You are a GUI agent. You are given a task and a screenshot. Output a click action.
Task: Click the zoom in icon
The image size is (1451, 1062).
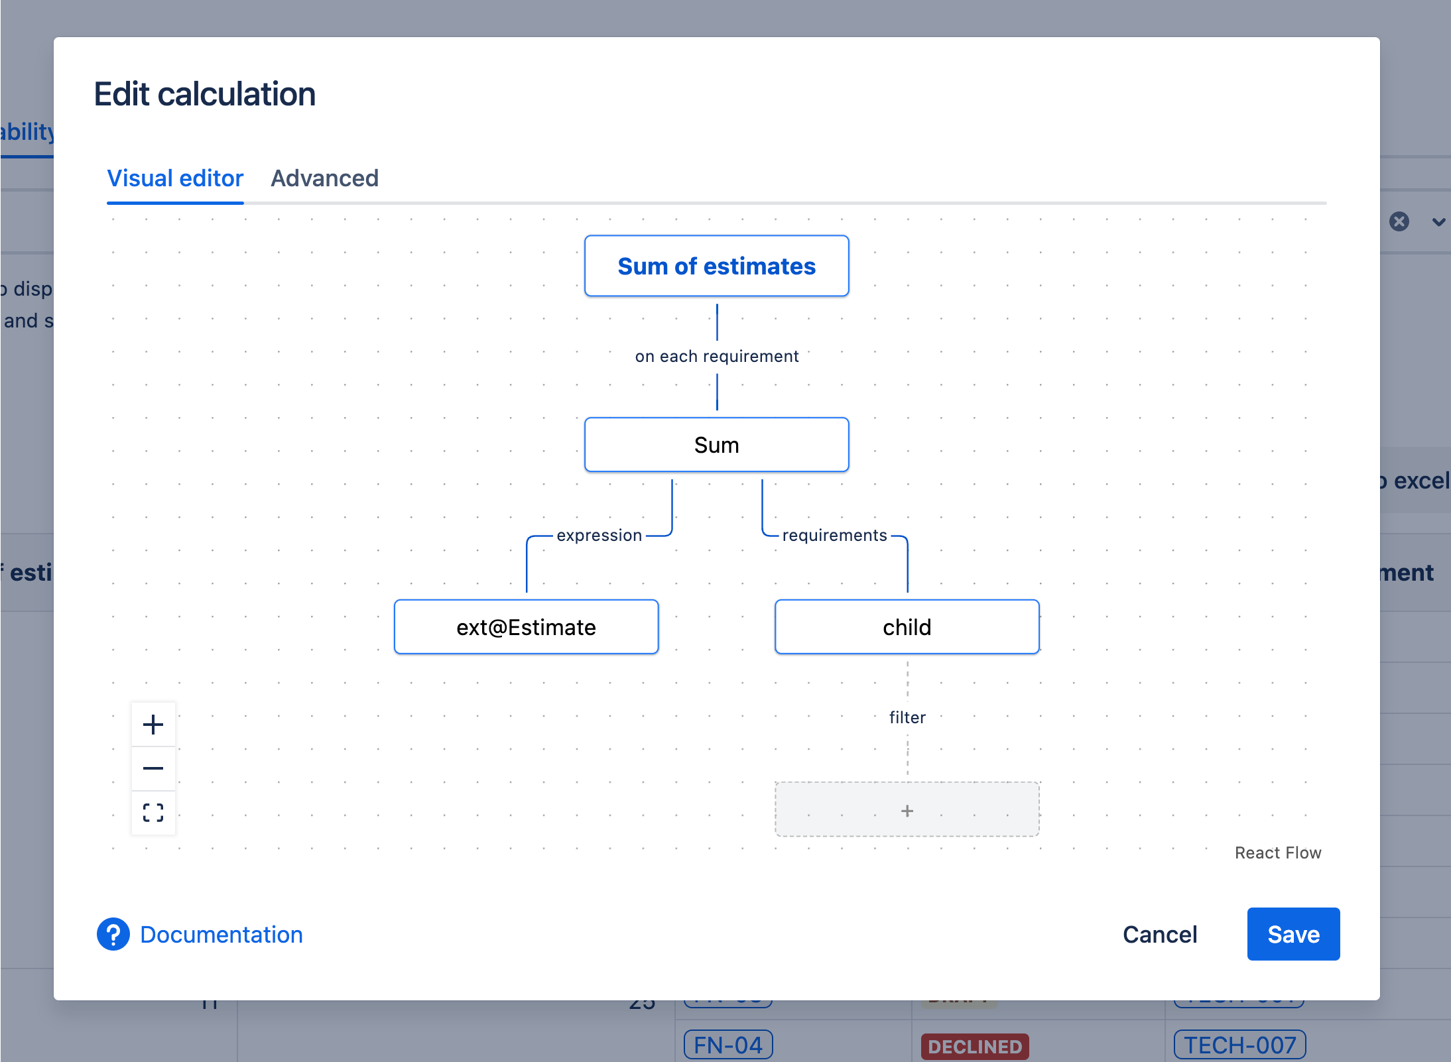152,724
